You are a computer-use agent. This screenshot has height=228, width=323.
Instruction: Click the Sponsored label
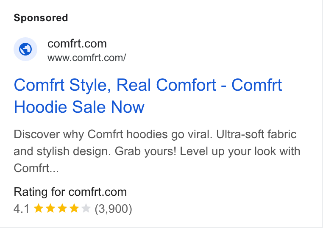(x=41, y=18)
